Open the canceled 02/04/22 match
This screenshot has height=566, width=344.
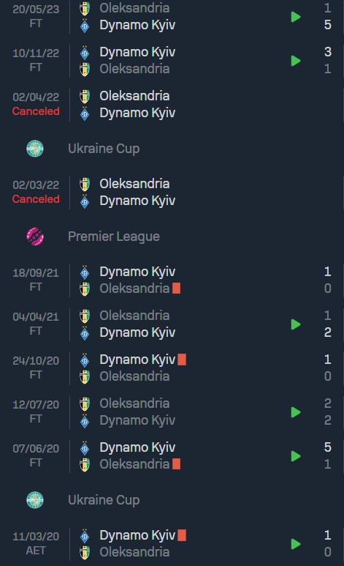point(172,105)
